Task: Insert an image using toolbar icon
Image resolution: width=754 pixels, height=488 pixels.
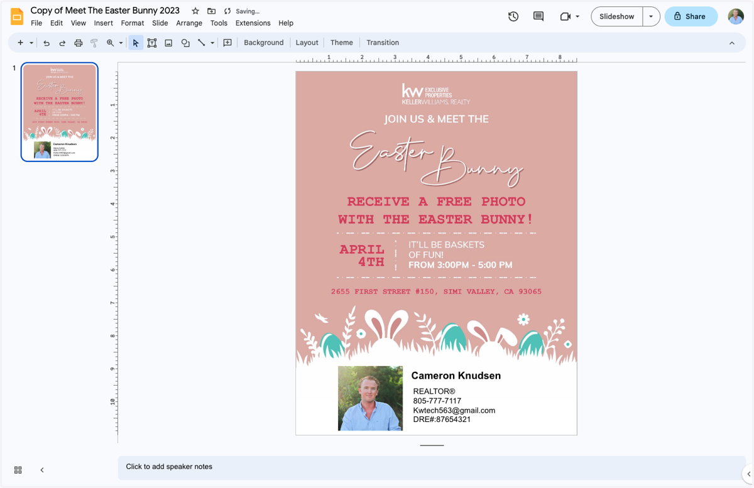Action: 168,43
